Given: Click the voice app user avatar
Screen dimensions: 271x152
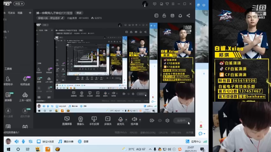Looking at the screenshot, I should click(x=8, y=141).
